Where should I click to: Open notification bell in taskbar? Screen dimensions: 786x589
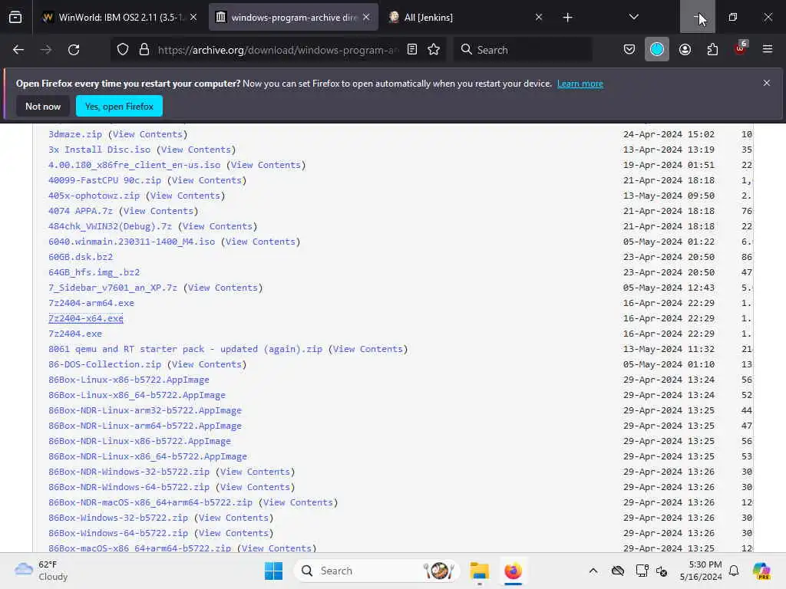click(734, 571)
